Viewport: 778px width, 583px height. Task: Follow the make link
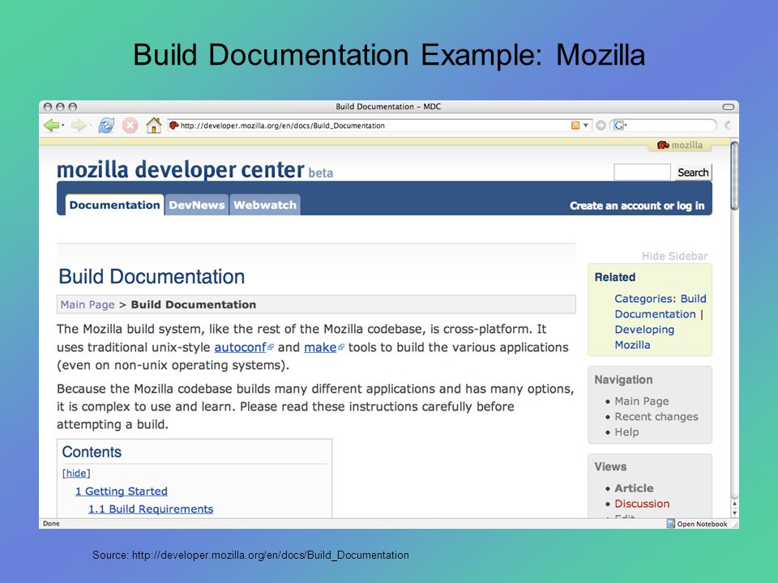point(321,347)
